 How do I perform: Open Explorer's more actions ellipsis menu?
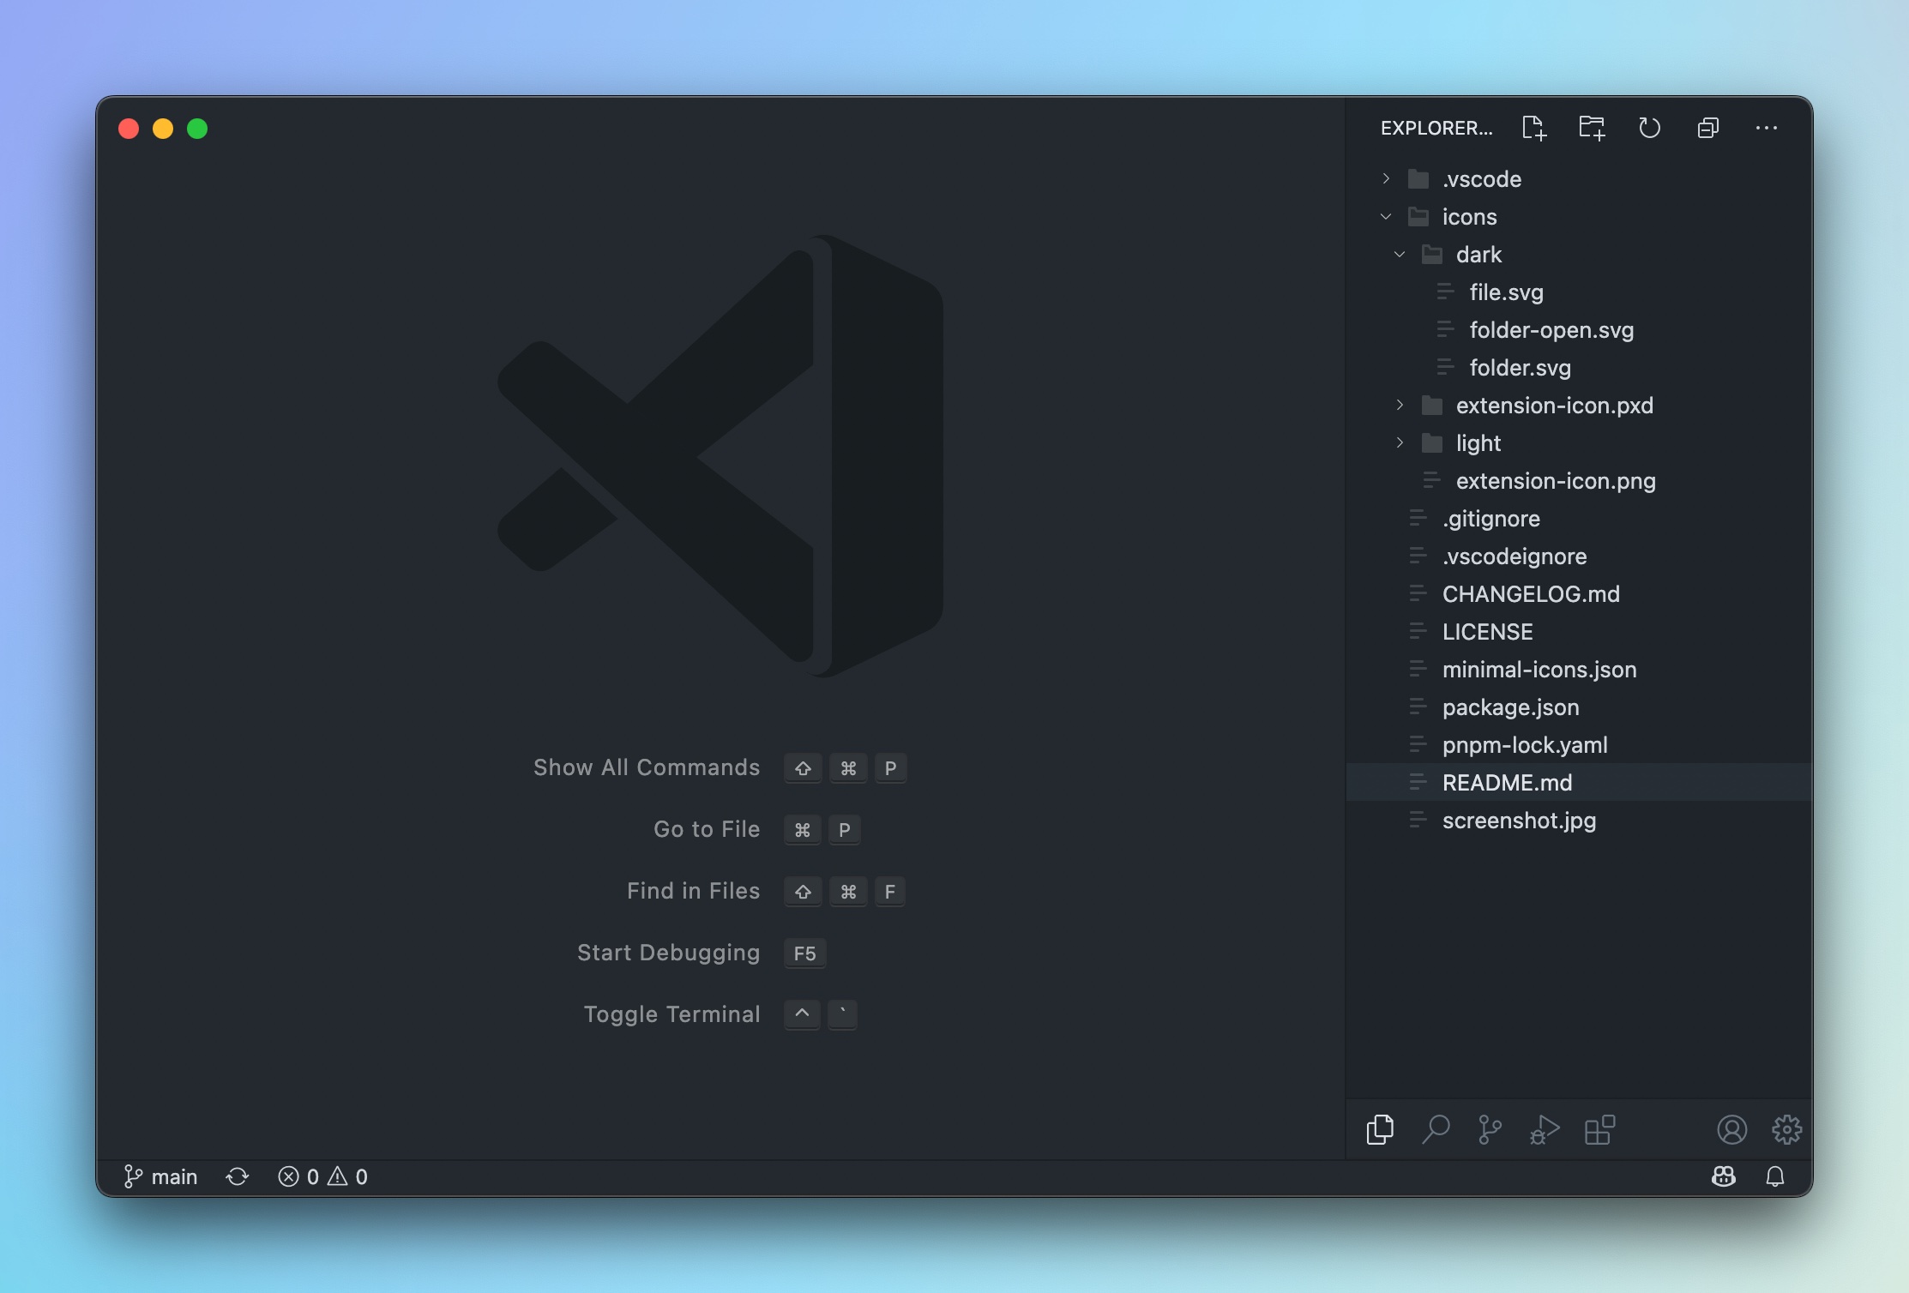point(1766,129)
